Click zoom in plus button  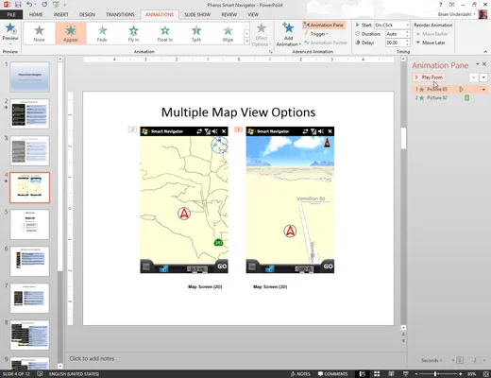click(461, 374)
